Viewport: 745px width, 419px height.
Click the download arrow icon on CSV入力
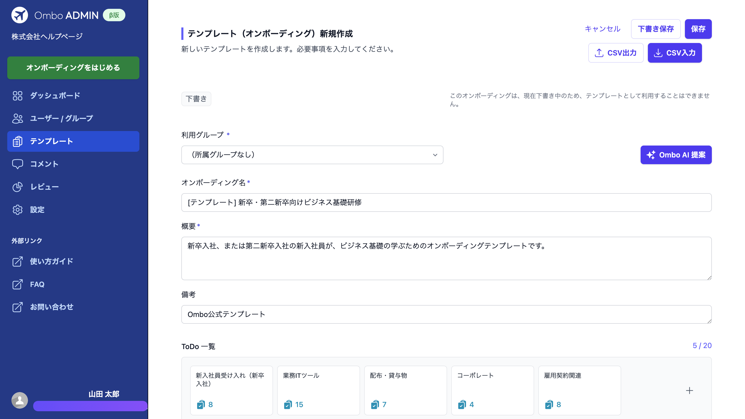pos(658,53)
